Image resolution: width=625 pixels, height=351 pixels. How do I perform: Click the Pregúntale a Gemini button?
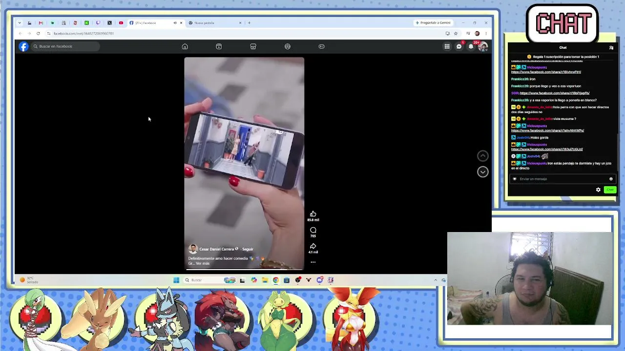(433, 23)
